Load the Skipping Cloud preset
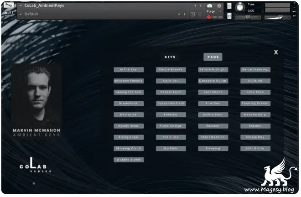Screen dimensions: 301x197 tap(129, 148)
